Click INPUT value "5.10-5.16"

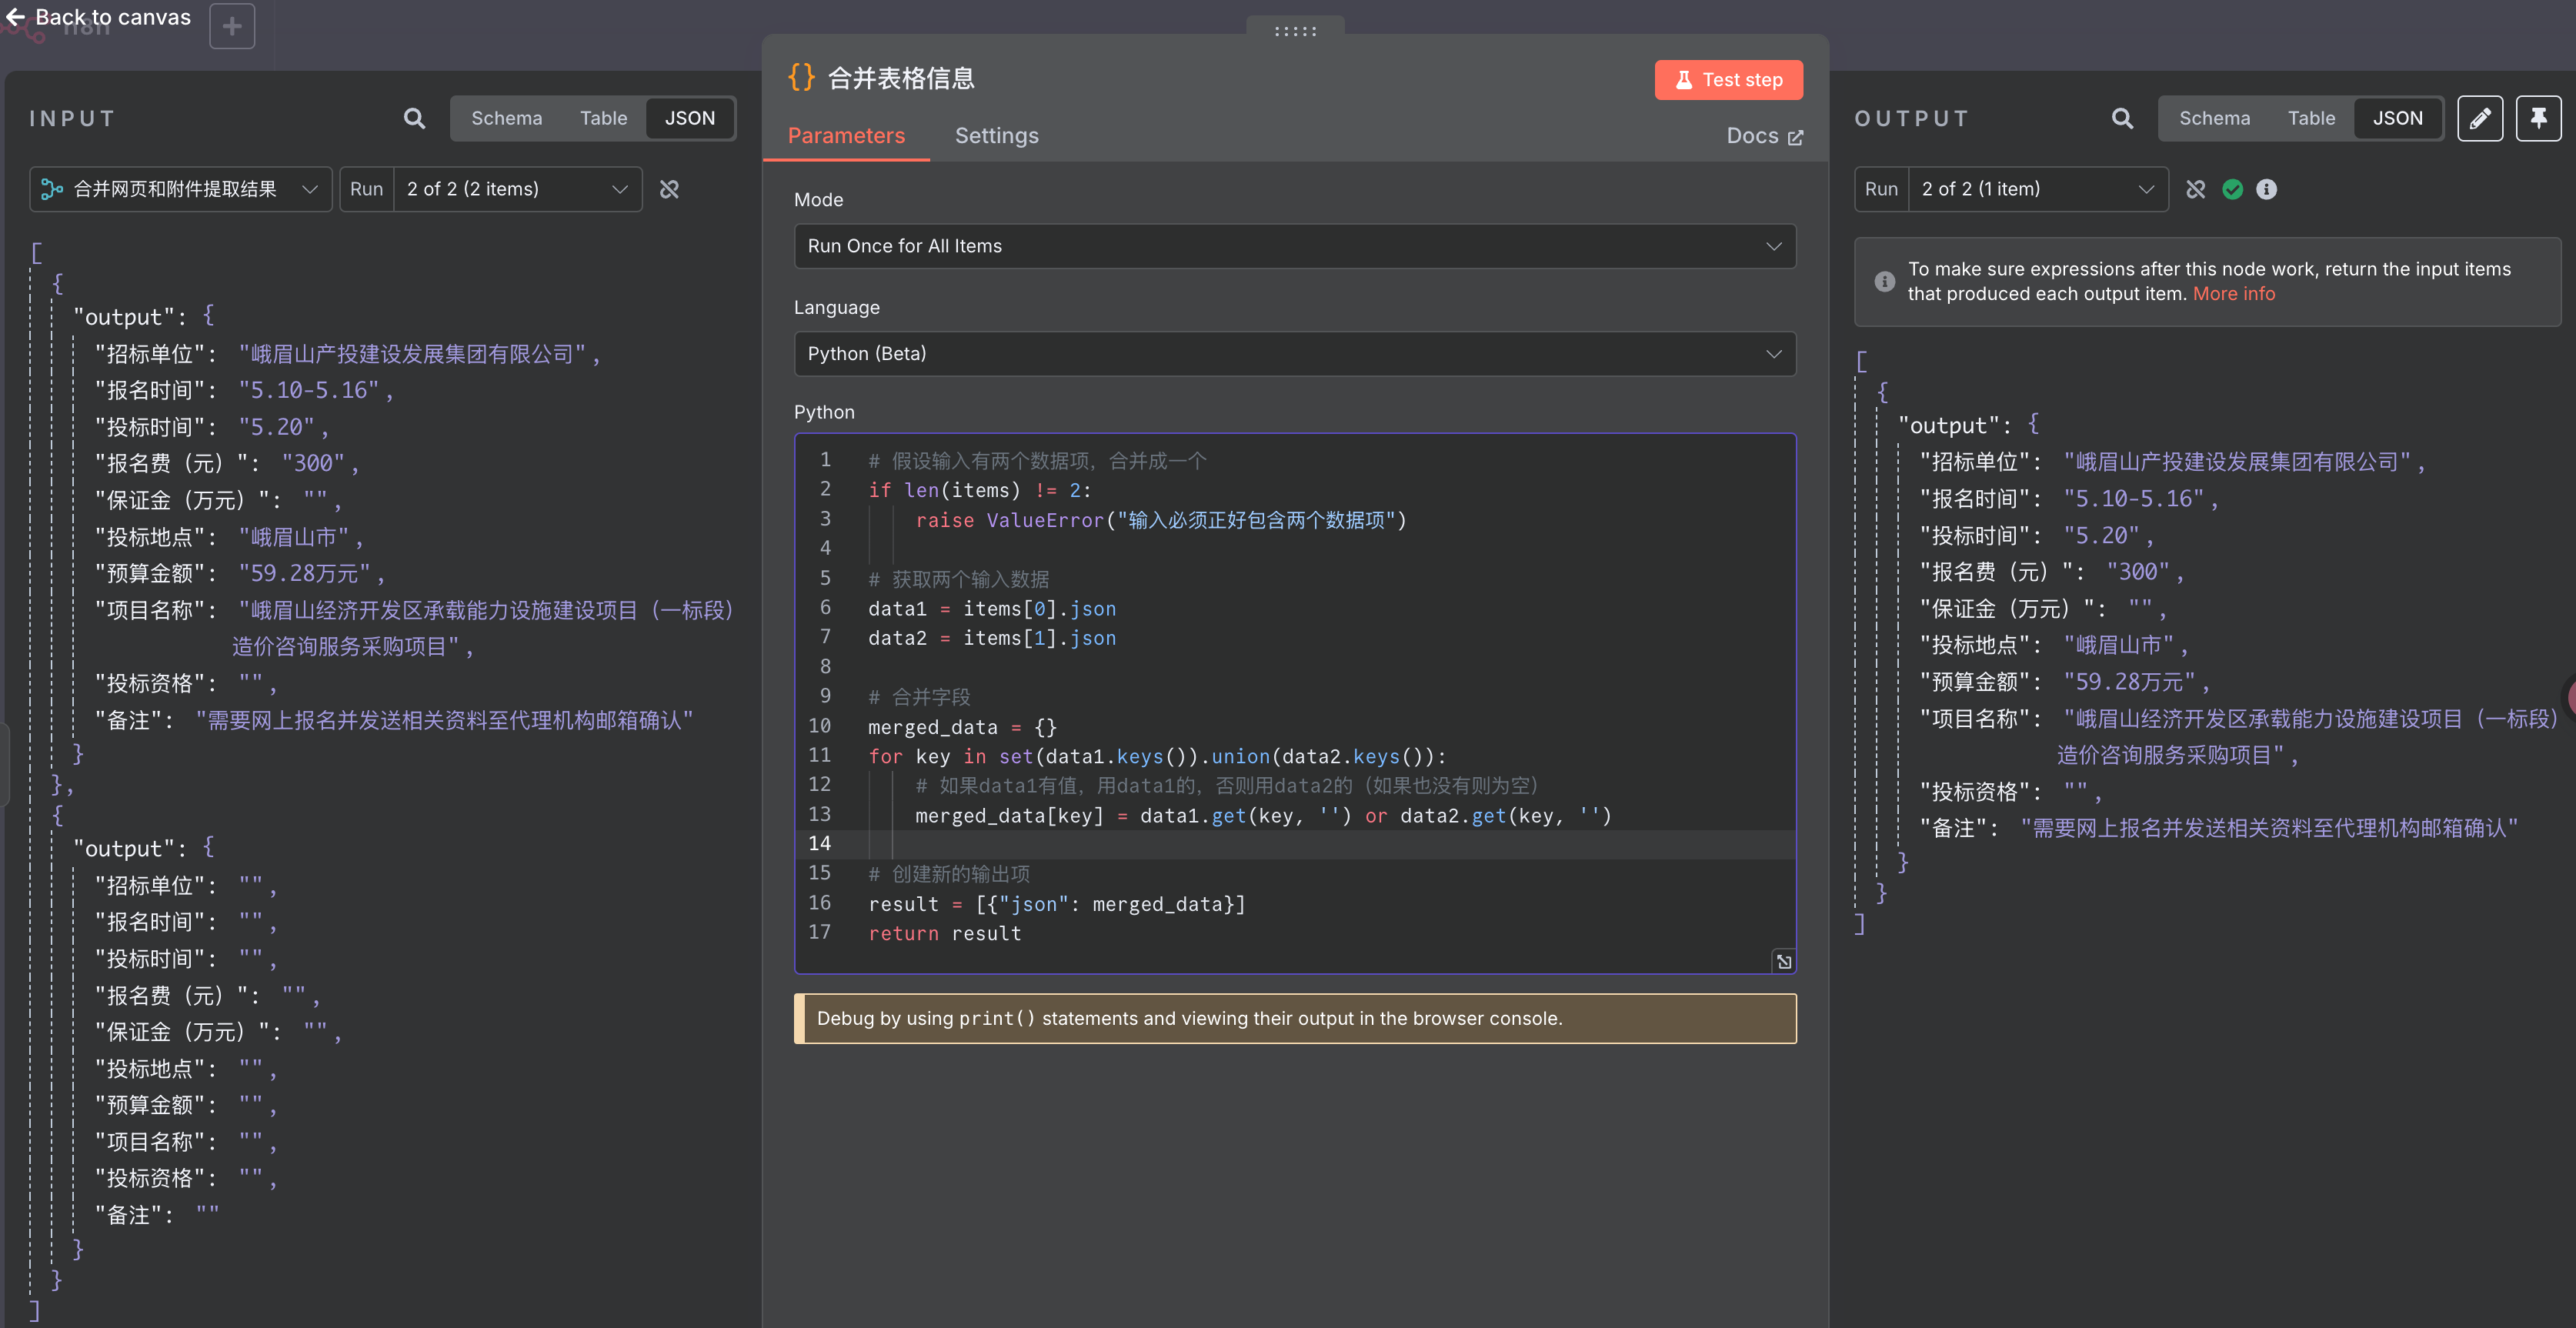[309, 390]
